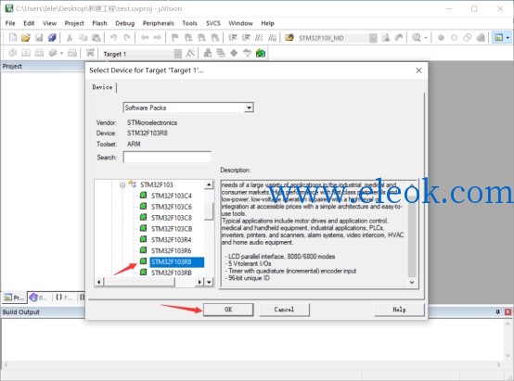Click the Cancel button

[x=284, y=310]
